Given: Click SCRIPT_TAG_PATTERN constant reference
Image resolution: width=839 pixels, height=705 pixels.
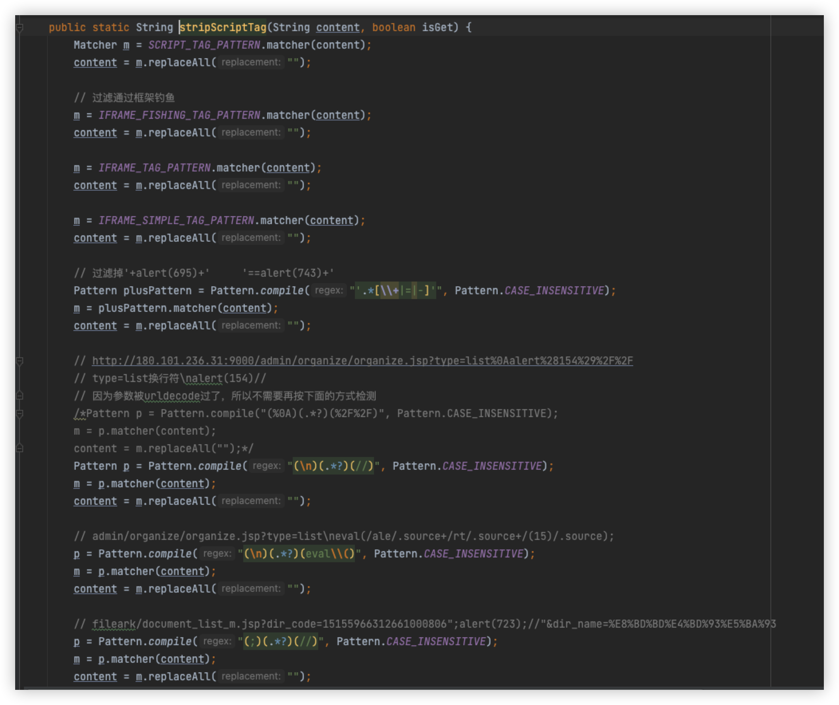Looking at the screenshot, I should tap(204, 45).
